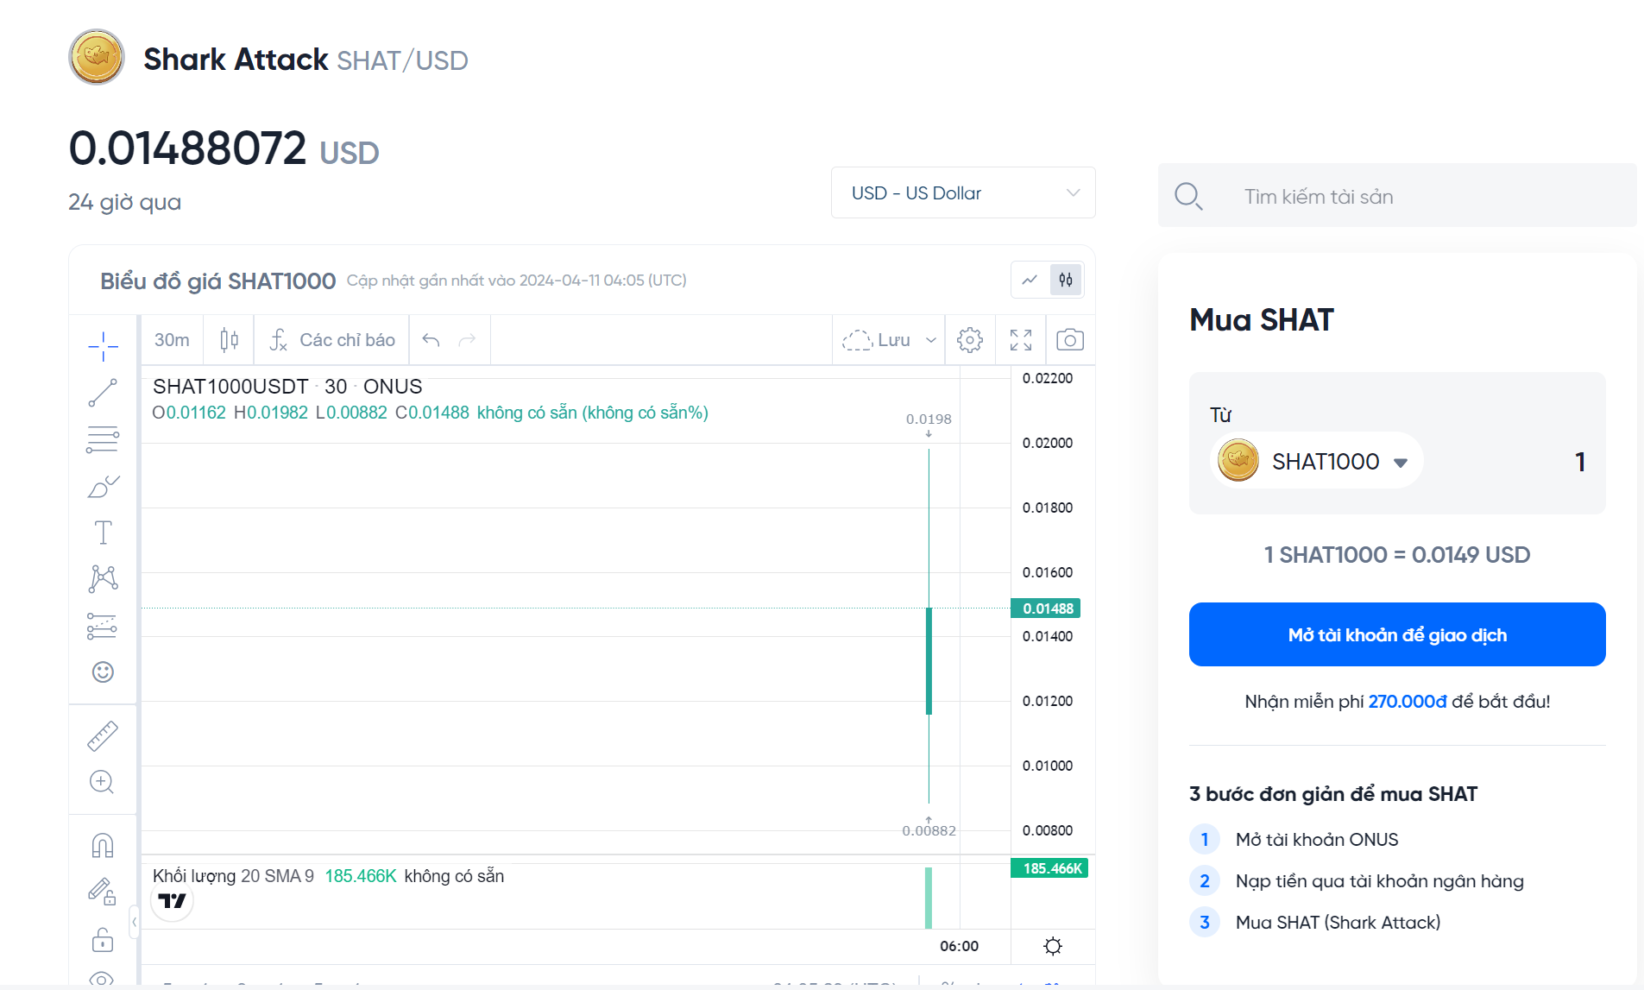Click the 185.466K volume axis label
Viewport: 1644px width, 990px height.
(x=1049, y=868)
